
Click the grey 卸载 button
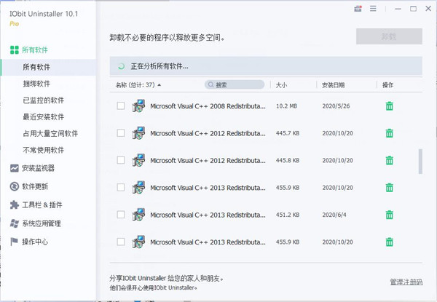389,36
